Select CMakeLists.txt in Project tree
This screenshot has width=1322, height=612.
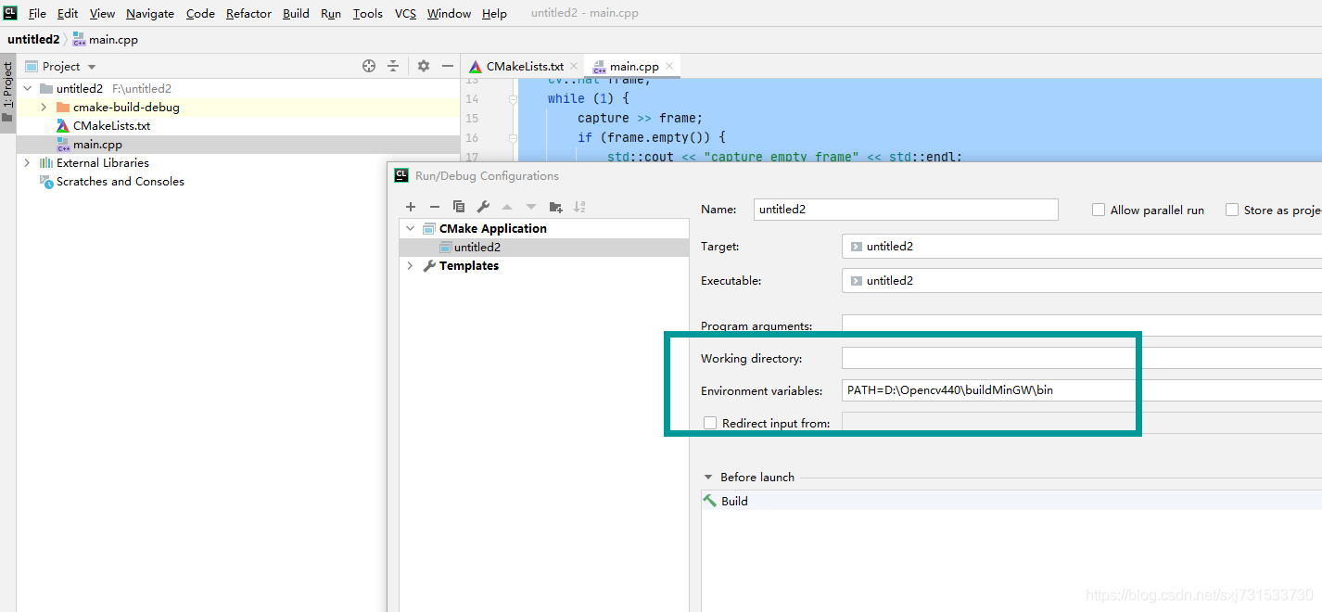pyautogui.click(x=111, y=126)
